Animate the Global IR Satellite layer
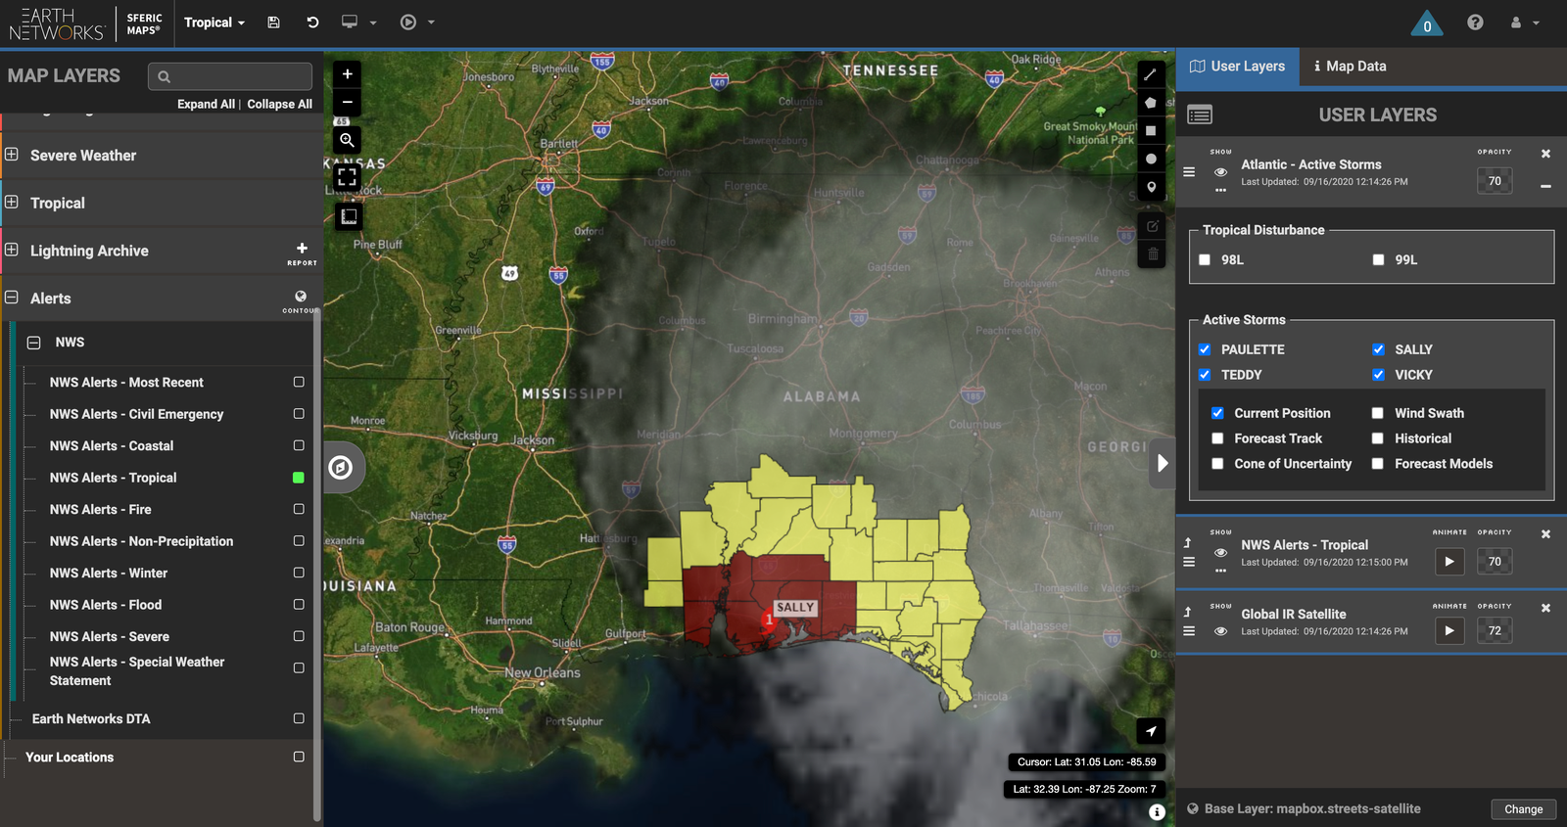This screenshot has height=827, width=1567. (1449, 631)
